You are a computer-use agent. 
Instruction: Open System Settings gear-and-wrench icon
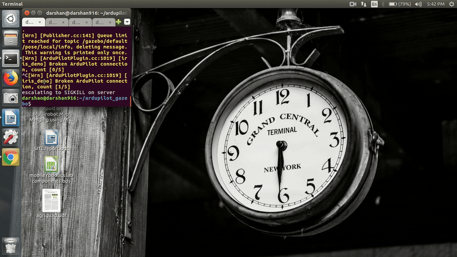(10, 137)
